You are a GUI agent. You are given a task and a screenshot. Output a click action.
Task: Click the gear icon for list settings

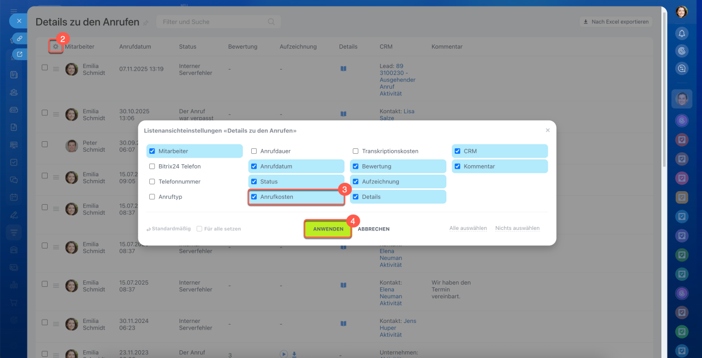pyautogui.click(x=55, y=47)
